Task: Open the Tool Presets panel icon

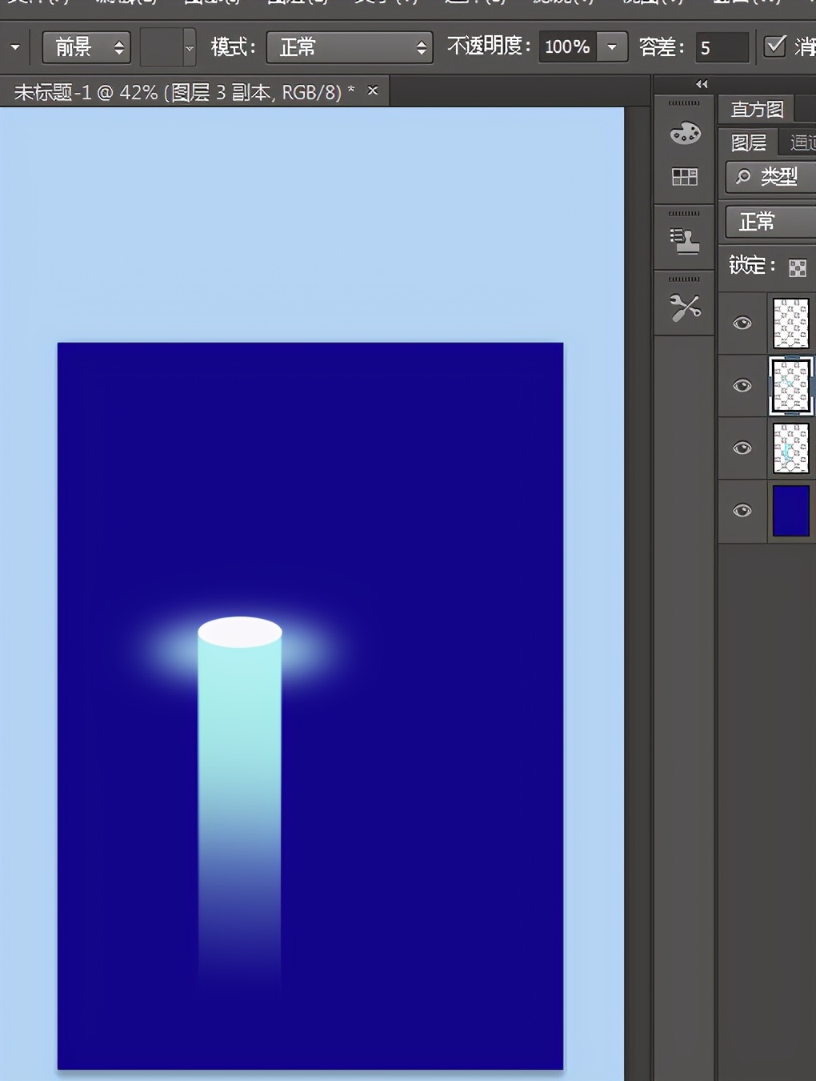Action: click(x=685, y=307)
